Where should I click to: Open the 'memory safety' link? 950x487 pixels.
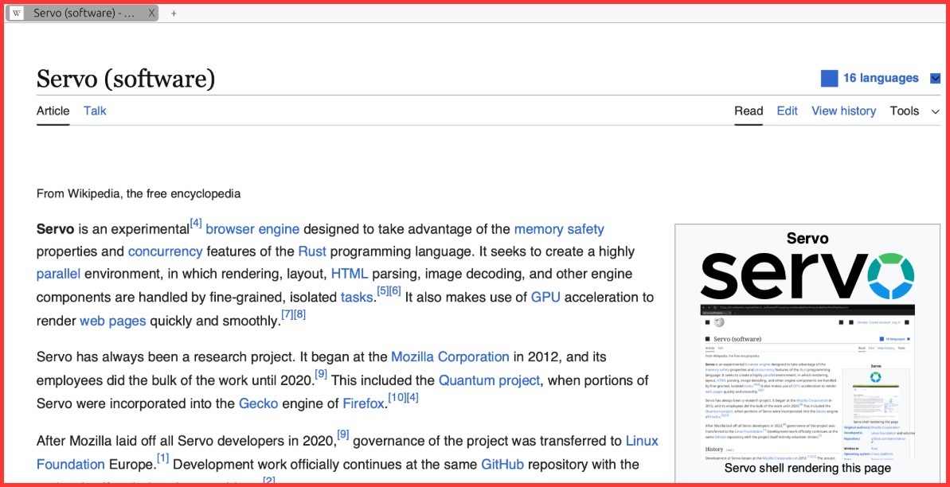[x=559, y=229]
